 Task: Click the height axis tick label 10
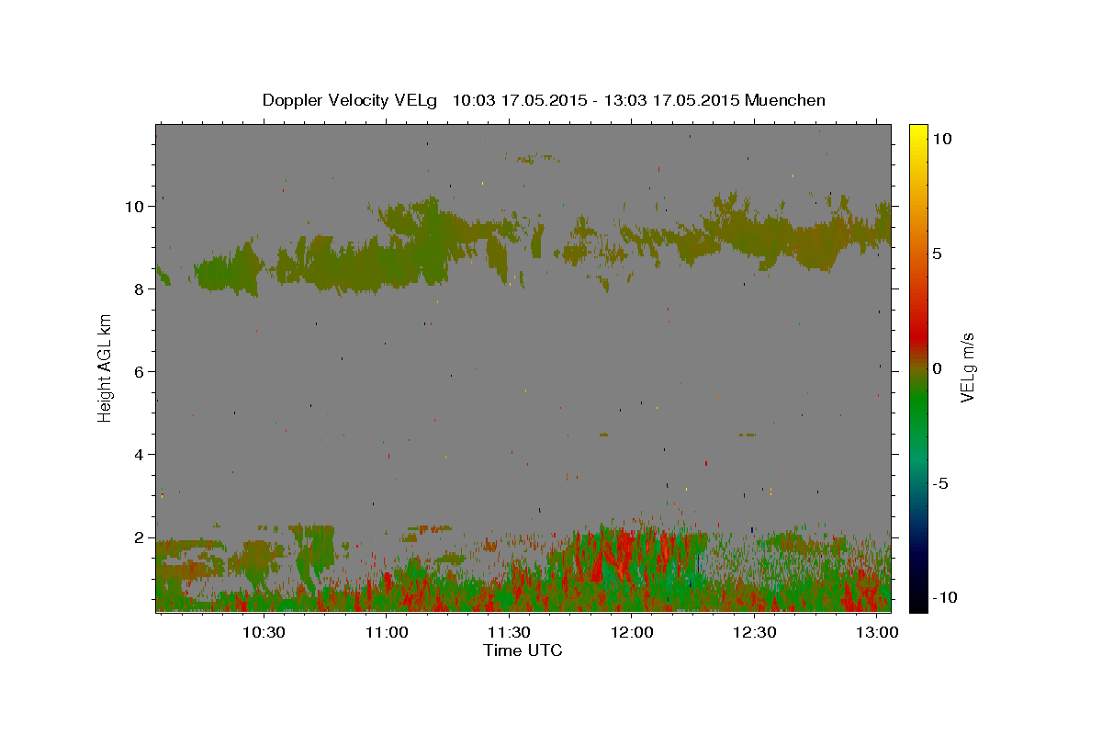136,206
